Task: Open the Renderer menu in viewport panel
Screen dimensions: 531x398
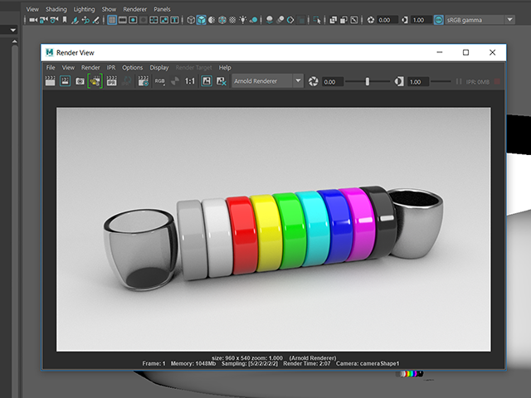Action: 134,9
